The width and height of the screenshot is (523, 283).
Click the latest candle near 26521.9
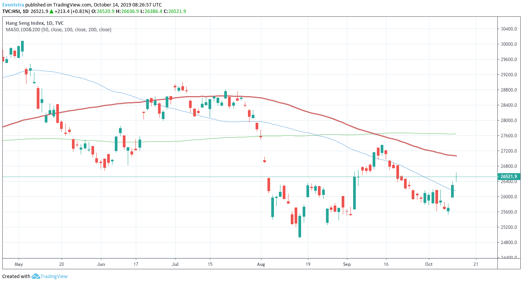456,177
